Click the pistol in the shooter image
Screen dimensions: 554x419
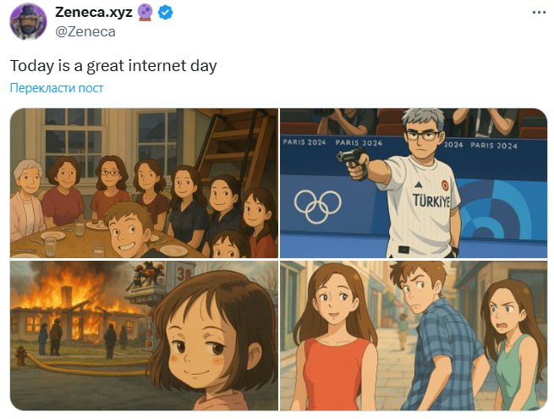point(352,160)
